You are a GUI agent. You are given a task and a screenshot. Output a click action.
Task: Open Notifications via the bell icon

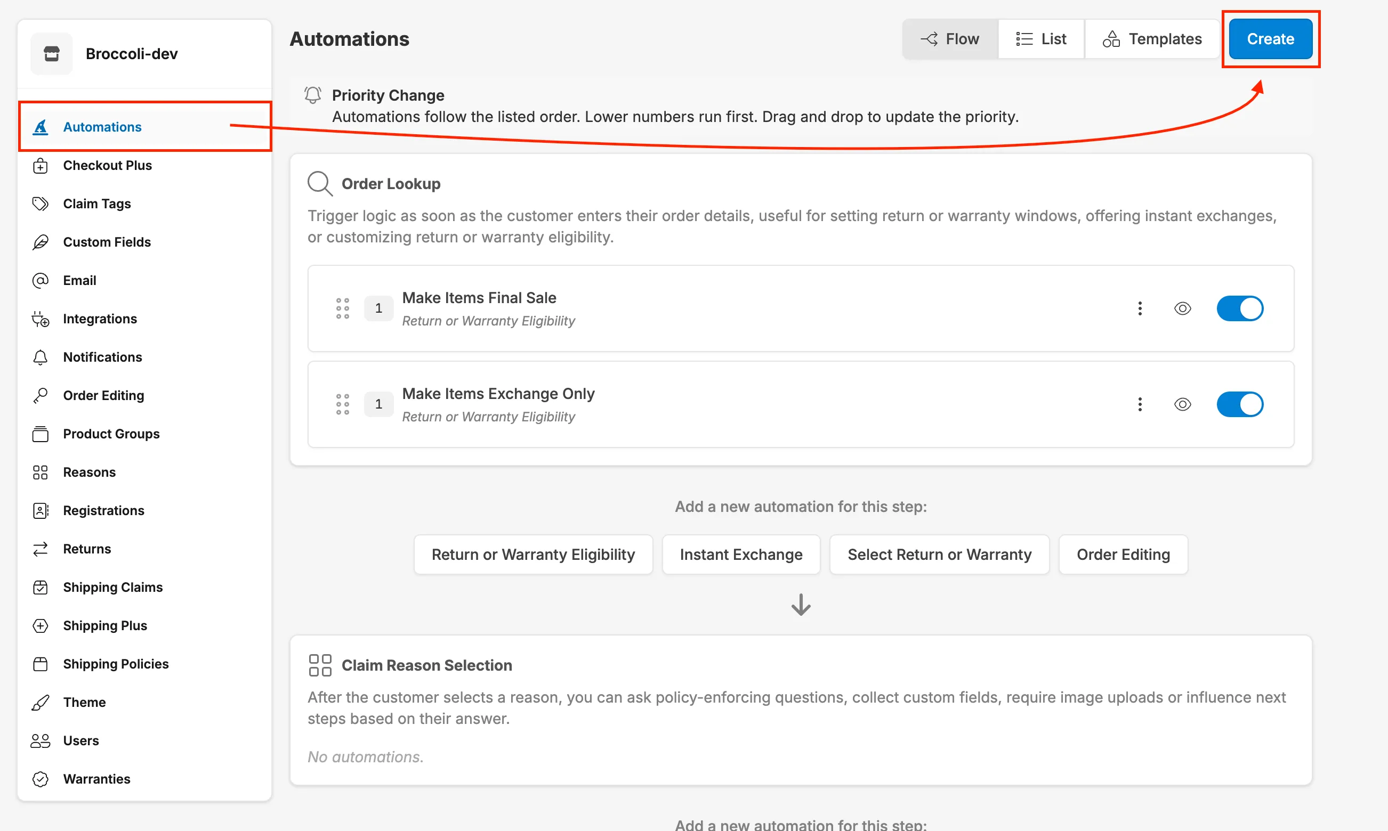click(x=40, y=357)
